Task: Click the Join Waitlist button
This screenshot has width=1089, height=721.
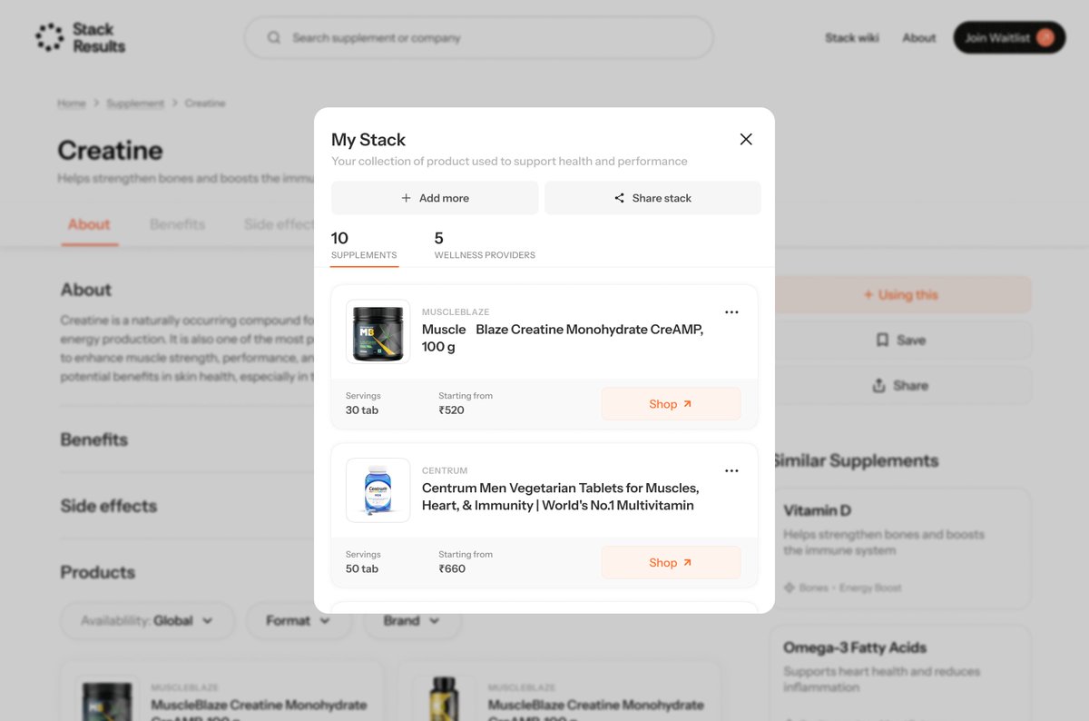Action: point(1009,38)
